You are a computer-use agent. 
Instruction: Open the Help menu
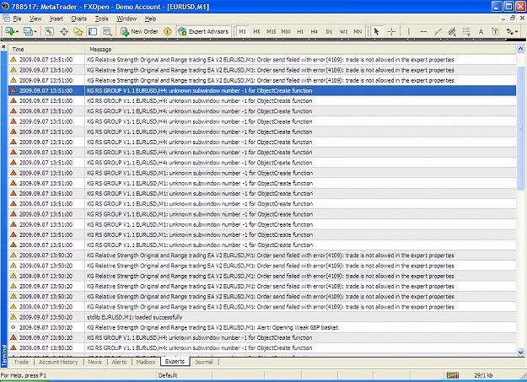pyautogui.click(x=150, y=19)
